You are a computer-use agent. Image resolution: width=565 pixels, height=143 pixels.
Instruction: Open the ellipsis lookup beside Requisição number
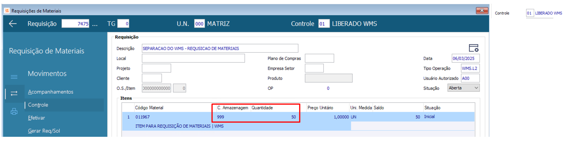point(95,24)
